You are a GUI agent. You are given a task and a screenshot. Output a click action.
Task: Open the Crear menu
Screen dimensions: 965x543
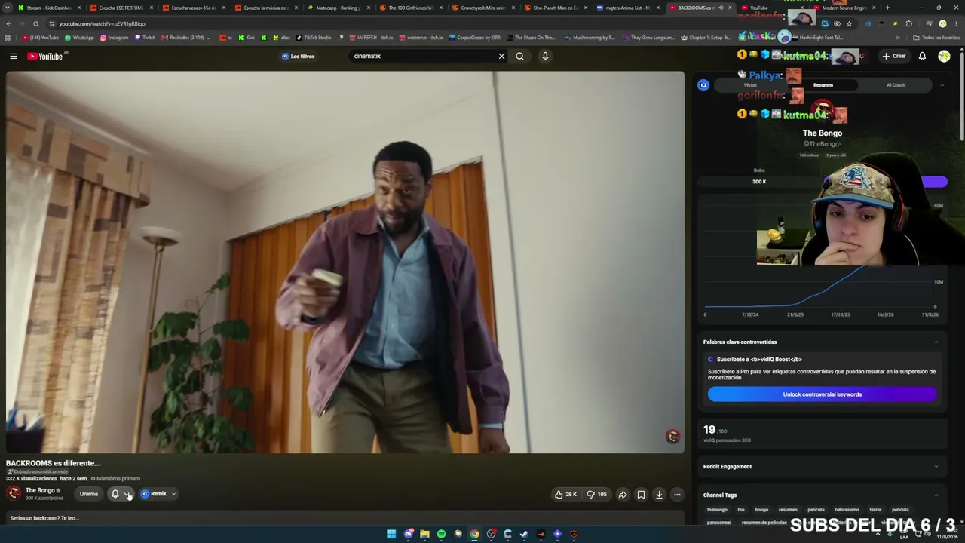[894, 56]
